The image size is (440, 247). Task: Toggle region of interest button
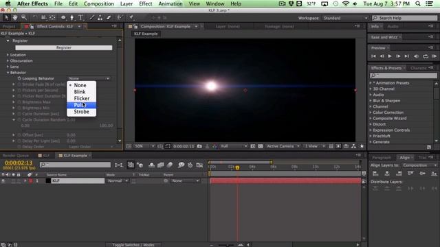pos(253,146)
